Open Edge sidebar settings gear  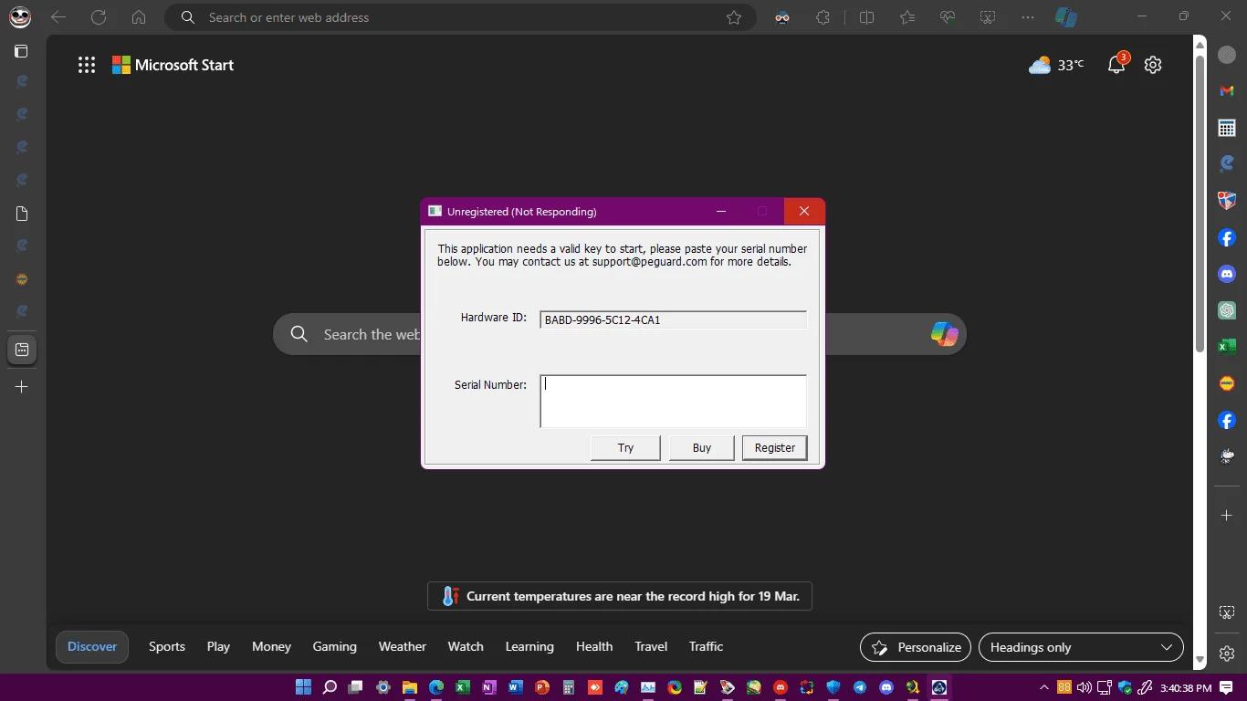click(1227, 654)
